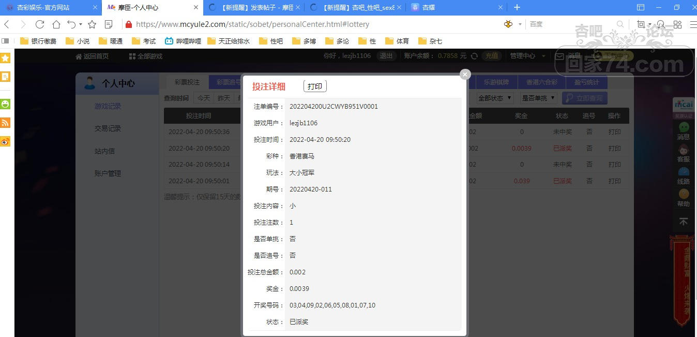Toggle the bookmarks sidebar panel icon

[x=6, y=41]
